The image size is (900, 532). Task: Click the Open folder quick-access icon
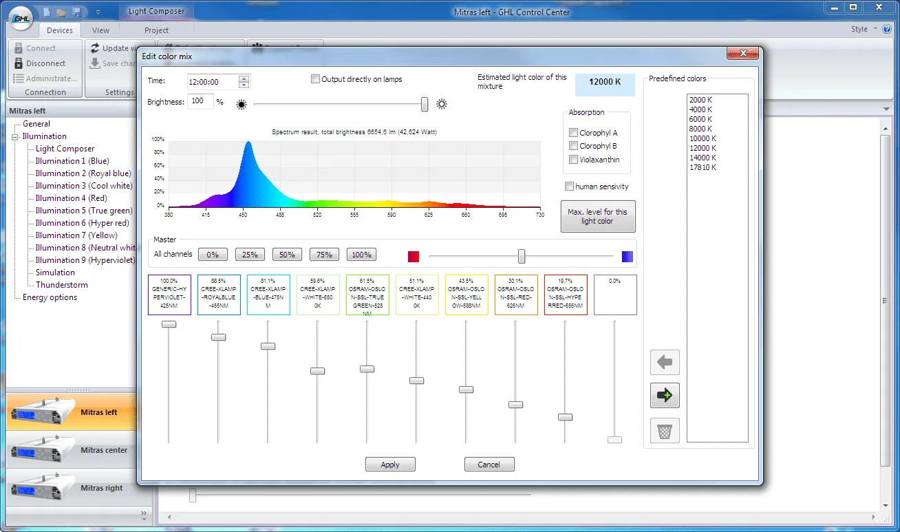tap(61, 12)
